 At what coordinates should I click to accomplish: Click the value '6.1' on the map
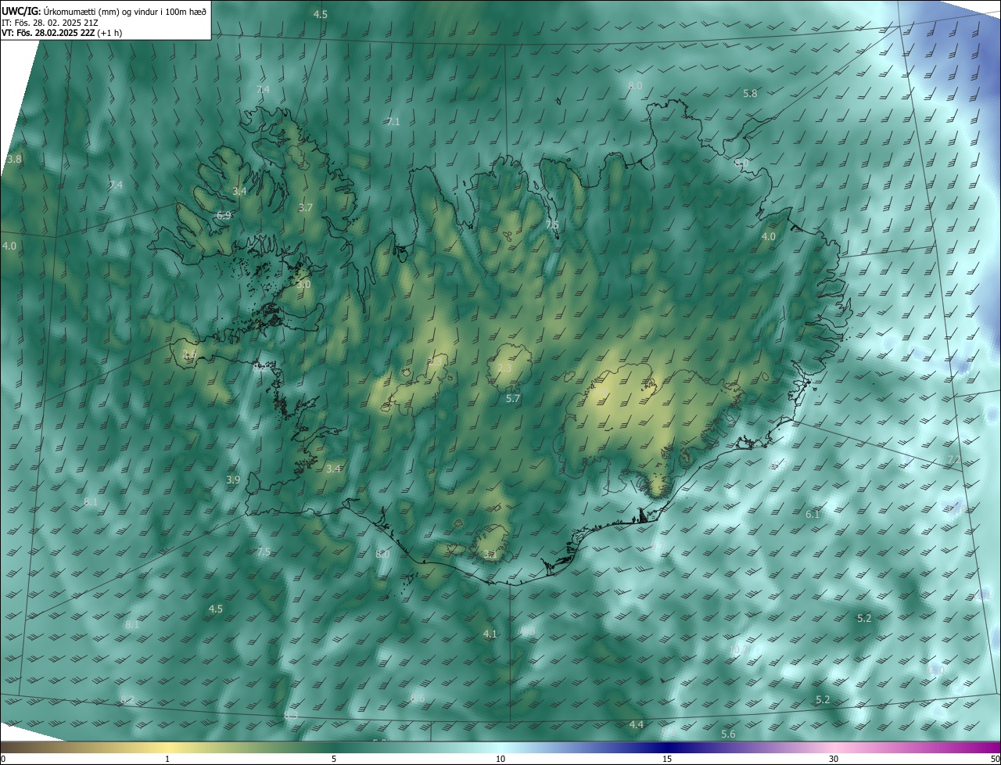pos(813,514)
